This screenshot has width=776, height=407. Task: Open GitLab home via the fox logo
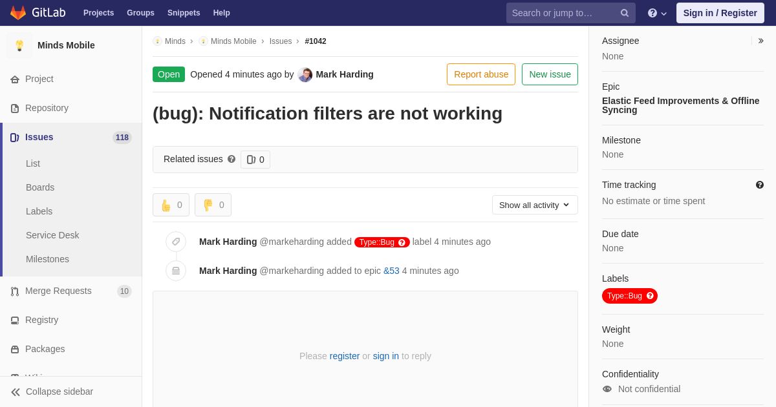pyautogui.click(x=18, y=13)
